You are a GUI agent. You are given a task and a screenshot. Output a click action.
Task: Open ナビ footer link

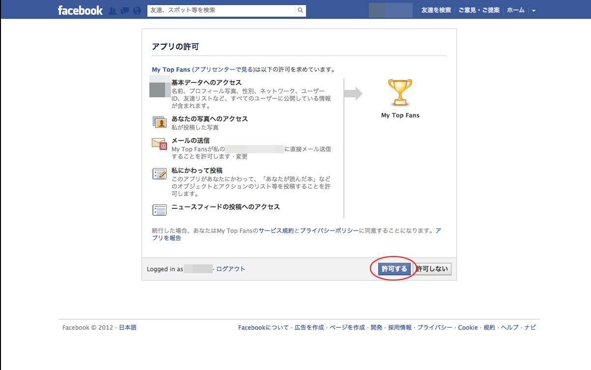pyautogui.click(x=530, y=328)
